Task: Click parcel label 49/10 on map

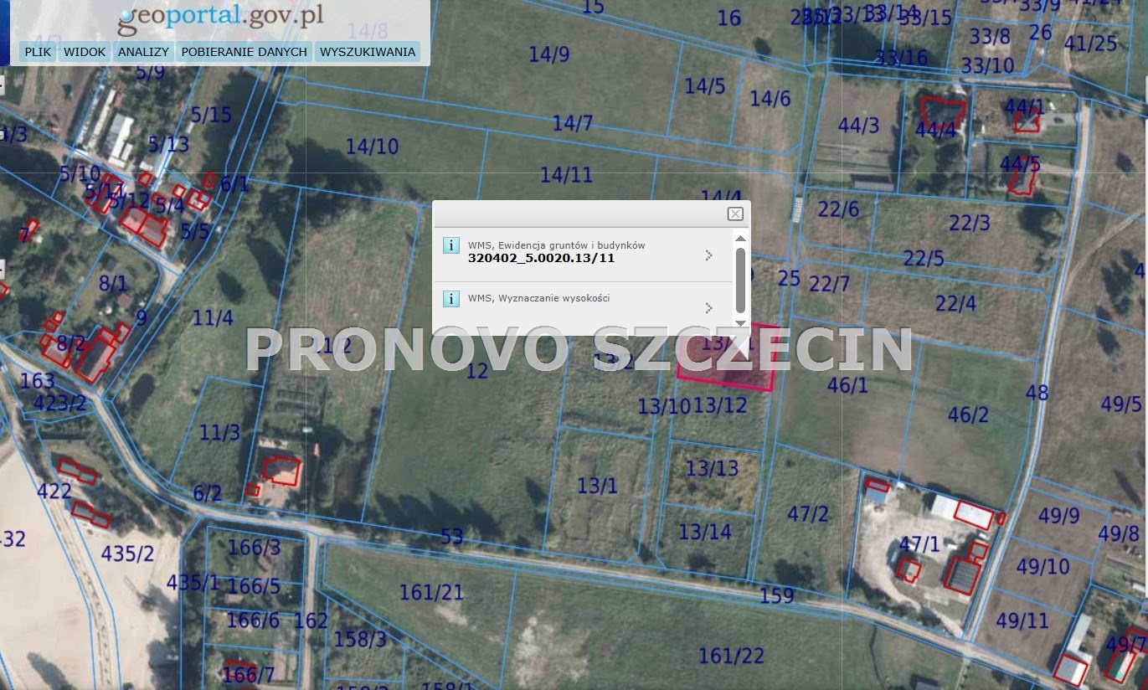Action: pos(1043,567)
